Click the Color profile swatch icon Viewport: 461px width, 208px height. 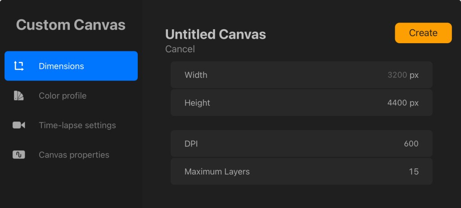18,95
